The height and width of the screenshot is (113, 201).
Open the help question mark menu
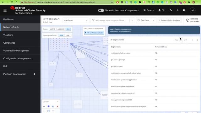(184, 10)
